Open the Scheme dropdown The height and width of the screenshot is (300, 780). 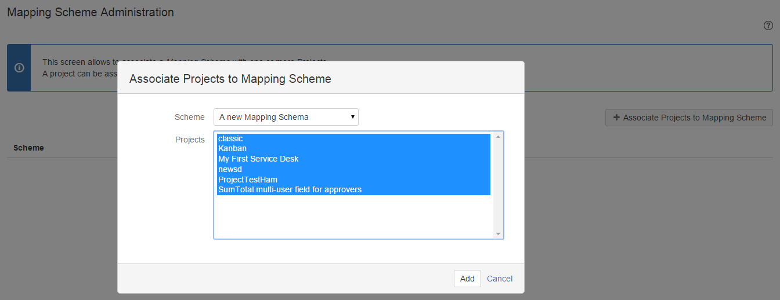pos(286,117)
